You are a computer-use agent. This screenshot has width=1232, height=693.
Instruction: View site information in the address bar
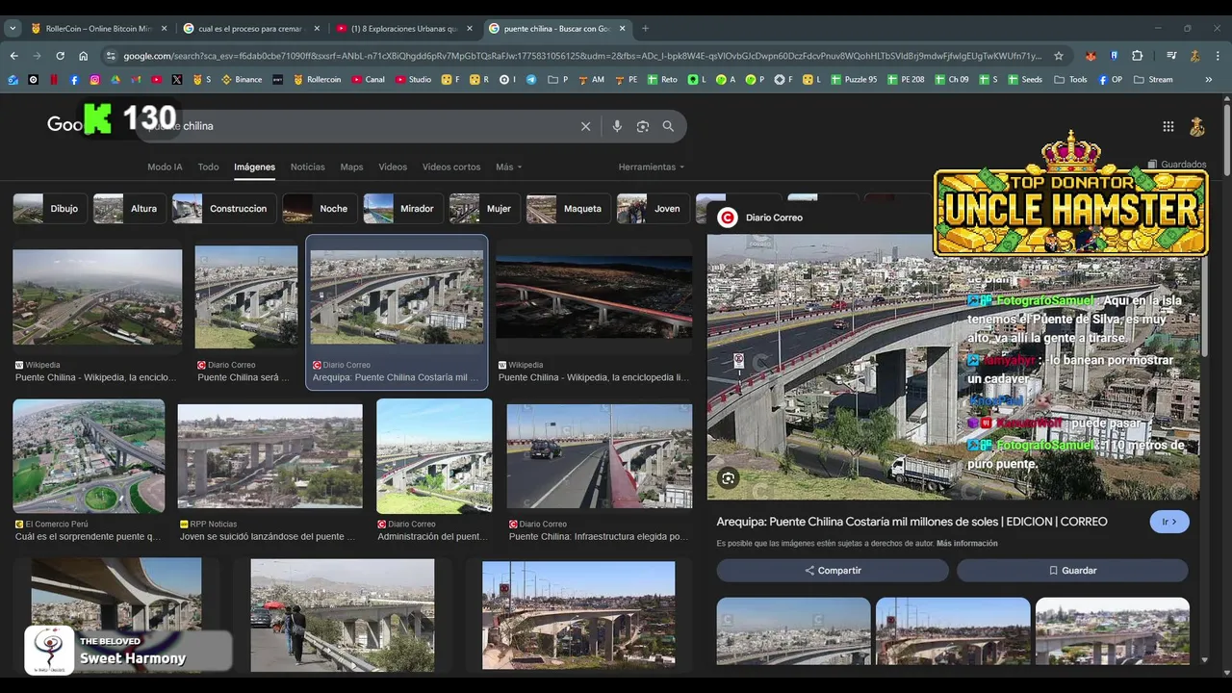(x=111, y=56)
